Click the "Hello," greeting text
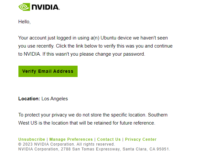 tap(25, 22)
